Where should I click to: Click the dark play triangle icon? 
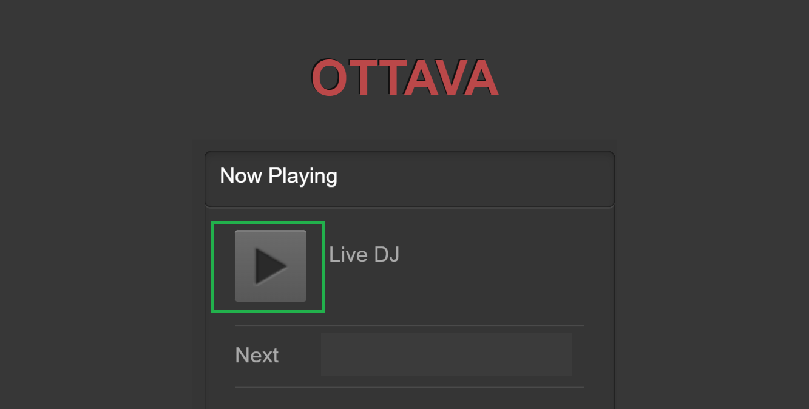click(270, 266)
